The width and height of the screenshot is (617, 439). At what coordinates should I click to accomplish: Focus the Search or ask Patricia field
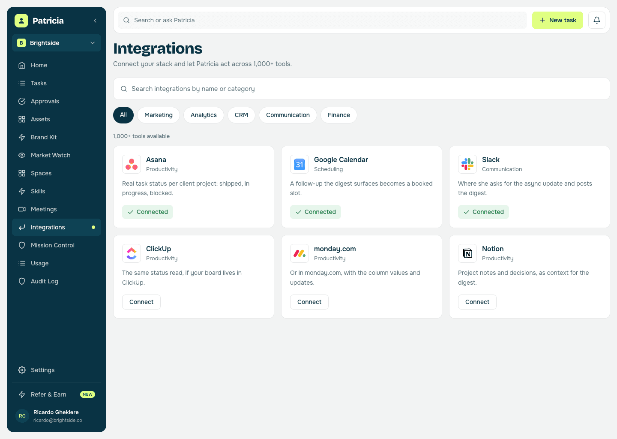click(x=322, y=20)
